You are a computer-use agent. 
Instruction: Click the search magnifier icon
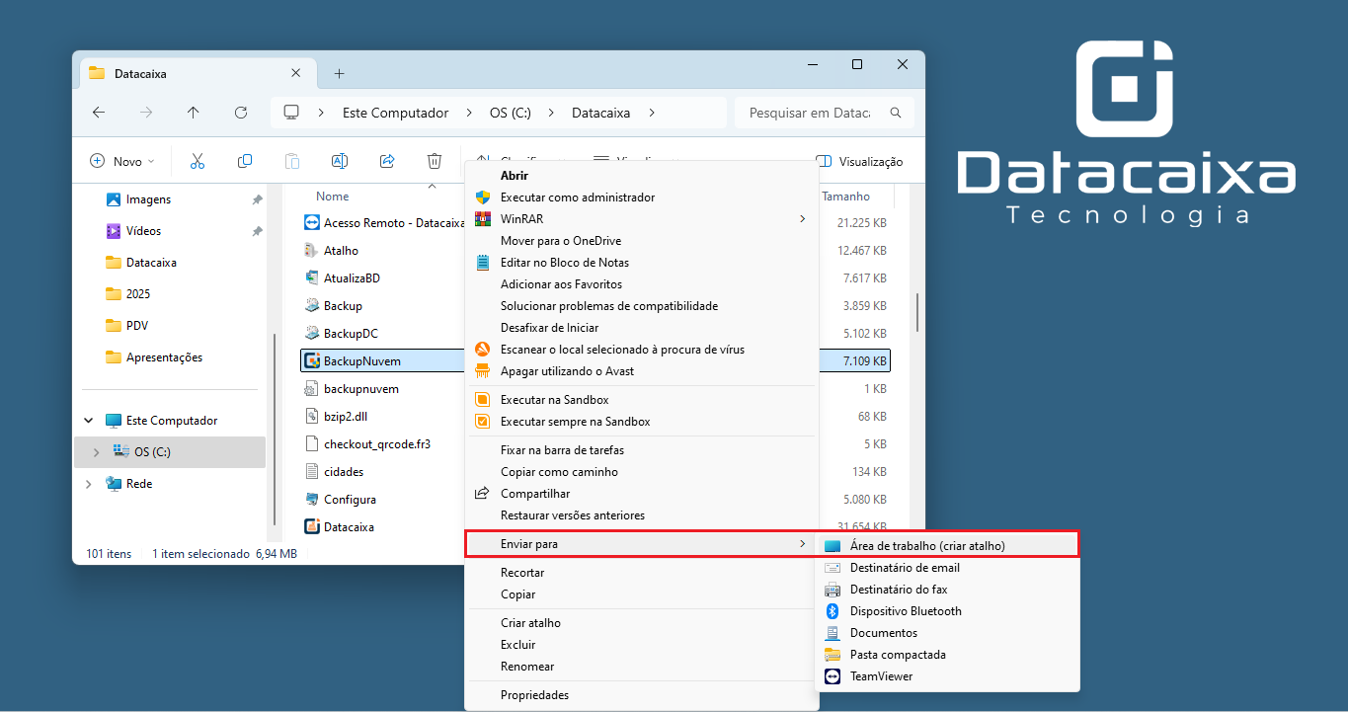[x=896, y=113]
